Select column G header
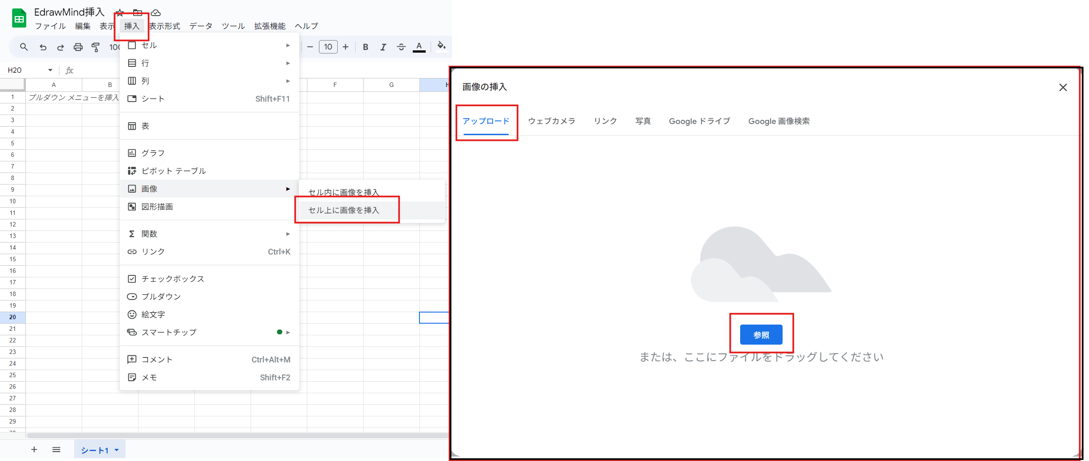1089x461 pixels. 391,85
